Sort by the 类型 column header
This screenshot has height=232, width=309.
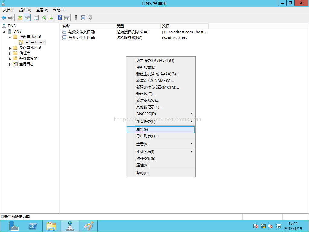point(138,26)
